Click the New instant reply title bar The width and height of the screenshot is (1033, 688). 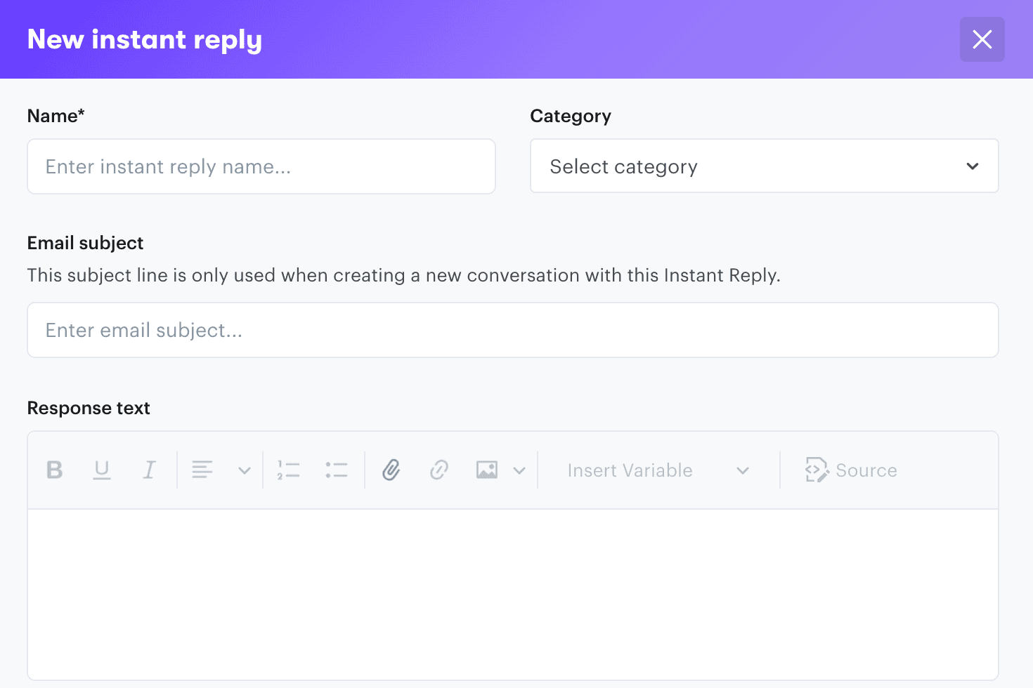coord(144,39)
